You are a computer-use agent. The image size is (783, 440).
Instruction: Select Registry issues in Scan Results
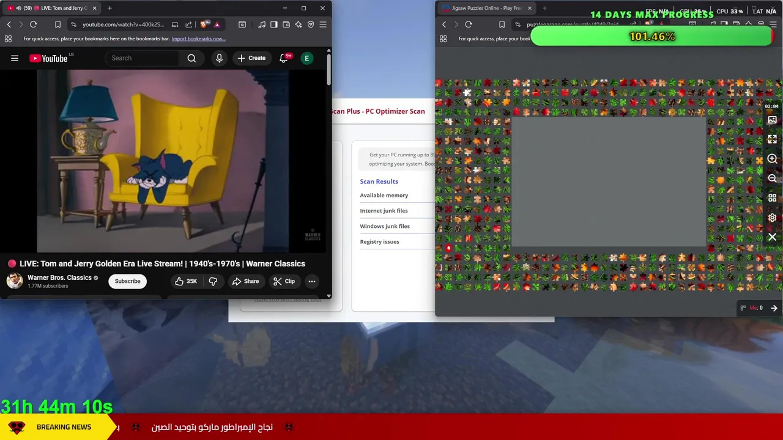tap(379, 241)
